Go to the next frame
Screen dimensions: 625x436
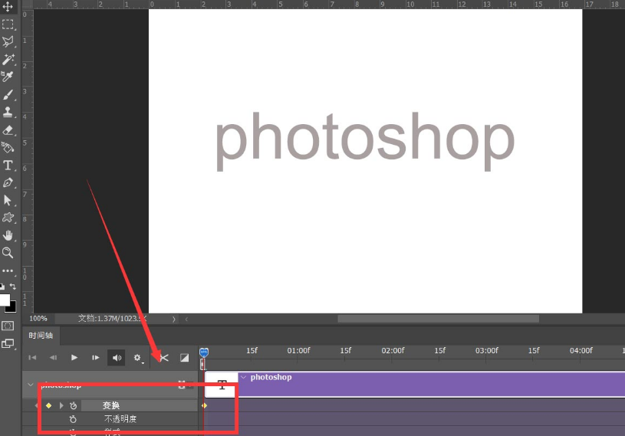click(96, 357)
